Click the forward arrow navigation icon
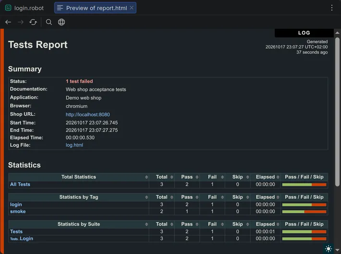This screenshot has width=341, height=254. tap(21, 22)
